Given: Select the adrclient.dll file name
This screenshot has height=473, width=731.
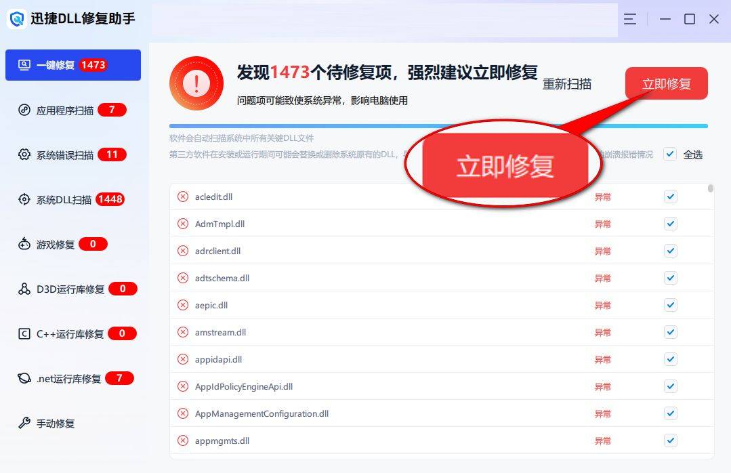Looking at the screenshot, I should pos(217,251).
